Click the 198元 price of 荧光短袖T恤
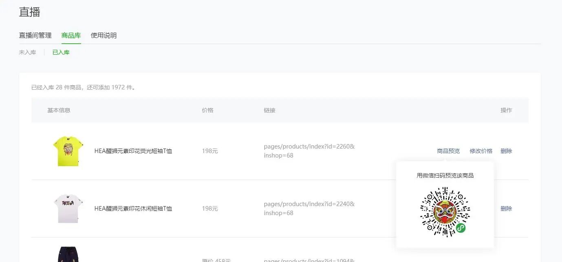 click(x=210, y=151)
